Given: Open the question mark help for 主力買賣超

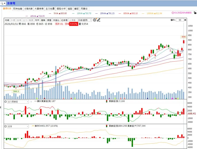Looking at the screenshot, I should coord(31,102).
